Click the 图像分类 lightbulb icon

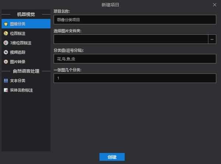6,24
